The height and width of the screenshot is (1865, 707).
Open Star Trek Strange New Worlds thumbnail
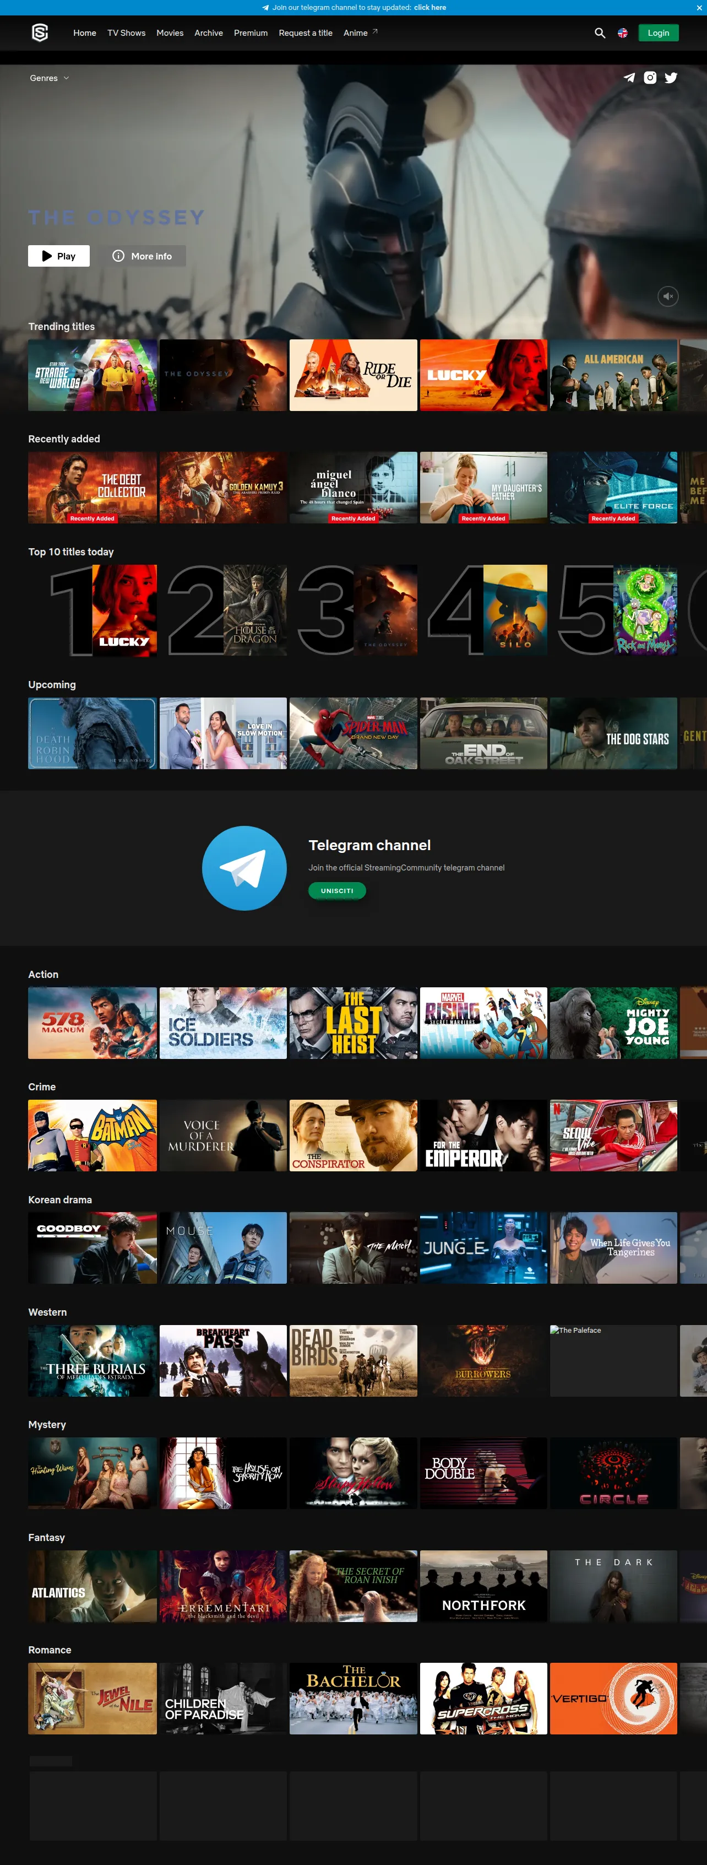click(93, 376)
